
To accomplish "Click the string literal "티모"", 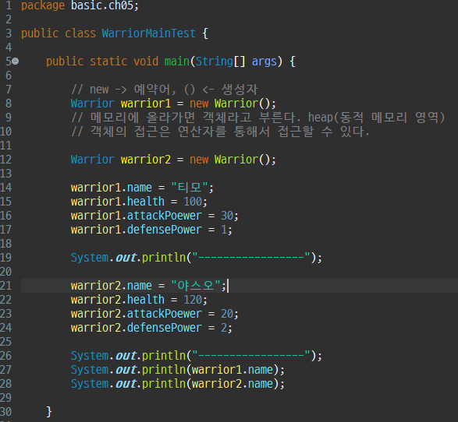I will point(190,188).
